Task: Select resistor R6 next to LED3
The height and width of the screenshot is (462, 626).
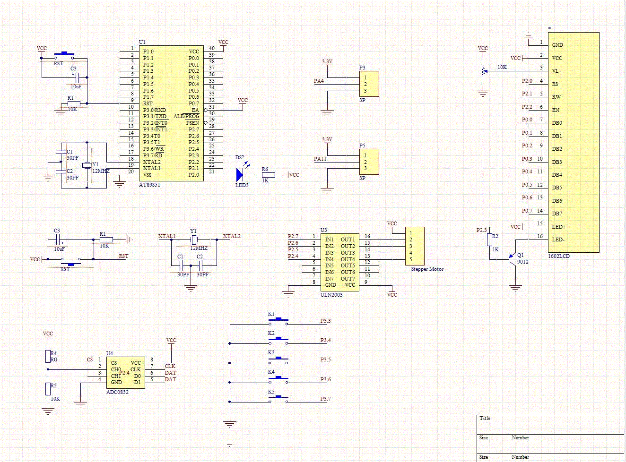Action: (268, 175)
